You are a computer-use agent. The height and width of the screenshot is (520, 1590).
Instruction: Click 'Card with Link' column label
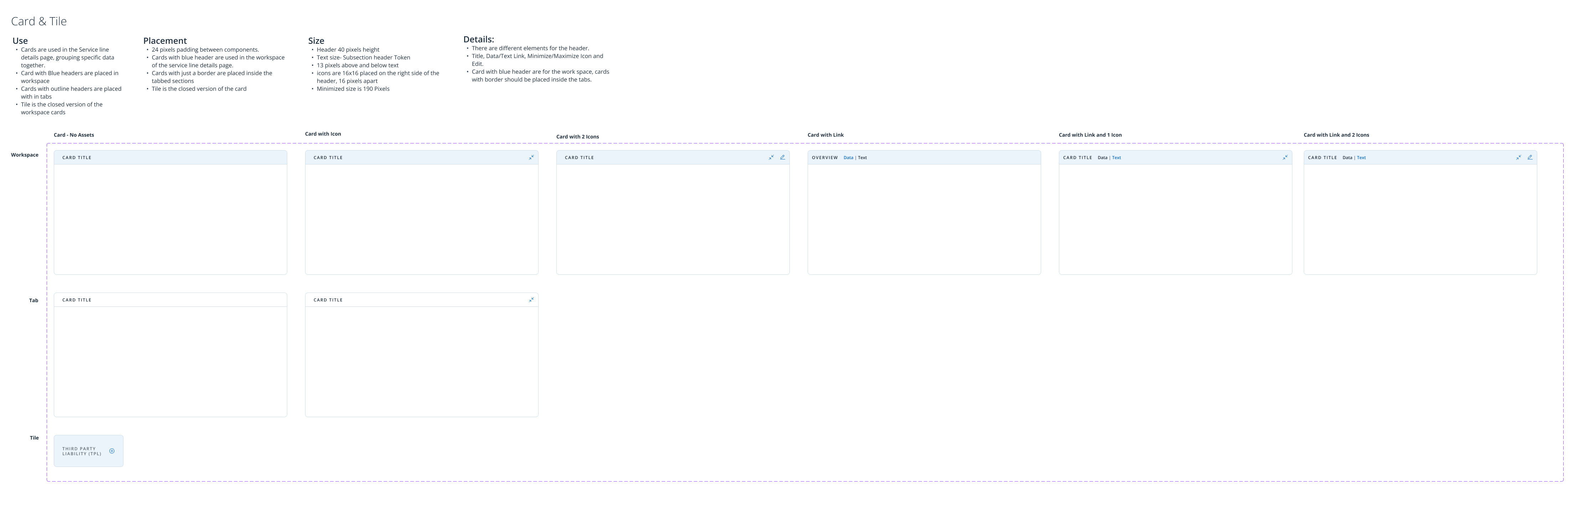click(x=825, y=135)
